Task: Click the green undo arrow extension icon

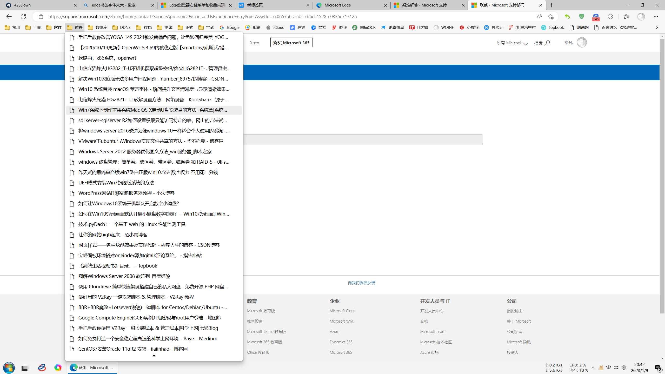Action: [567, 17]
